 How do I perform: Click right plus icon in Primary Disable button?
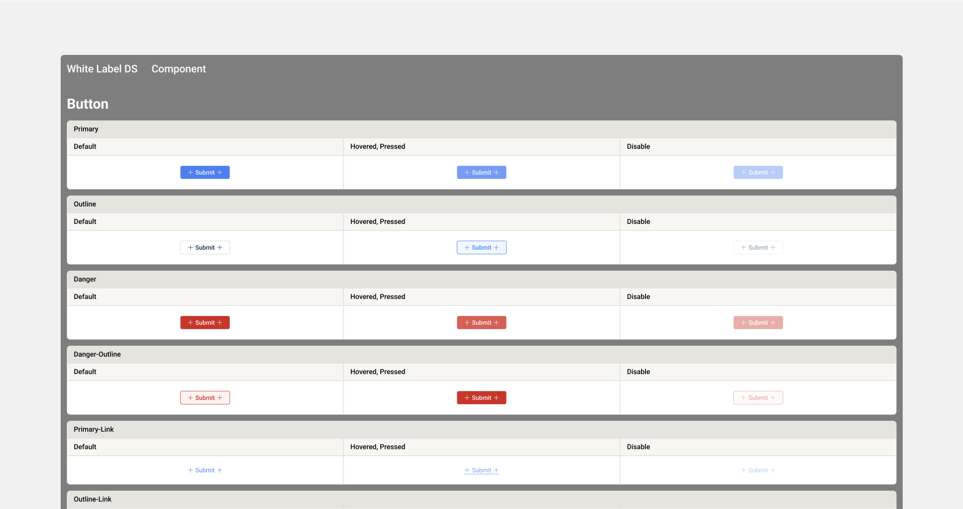[773, 172]
